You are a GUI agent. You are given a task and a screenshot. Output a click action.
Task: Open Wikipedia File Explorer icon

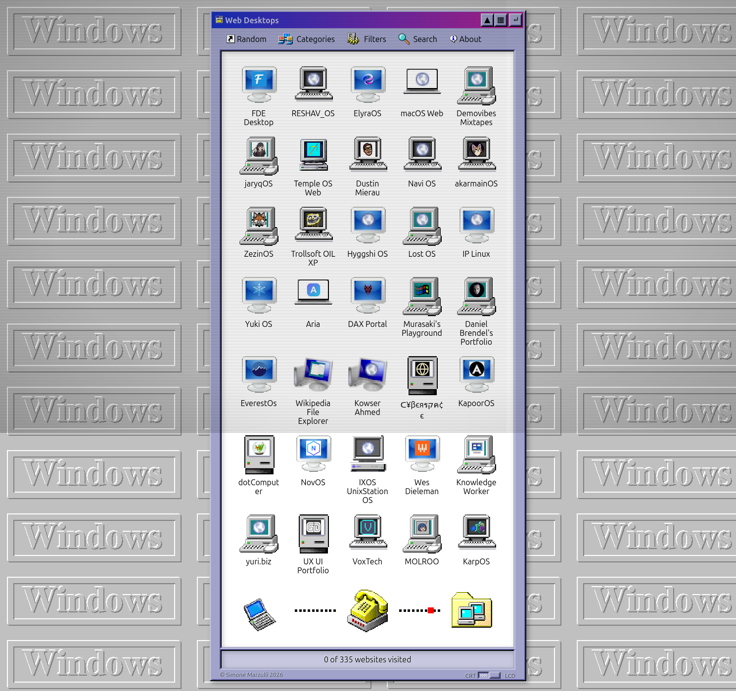point(313,375)
